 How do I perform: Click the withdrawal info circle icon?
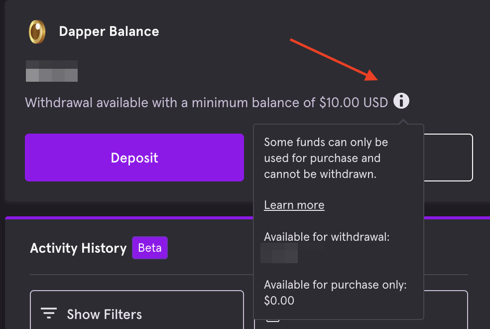click(x=401, y=101)
